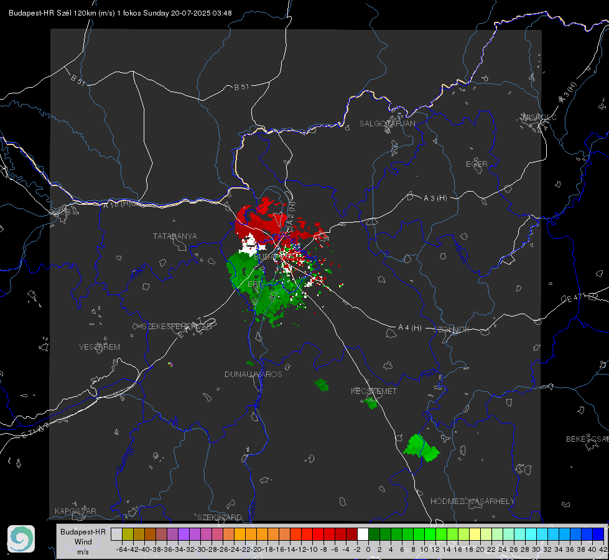
Task: Click the SALGÓTARJÁN city label
Action: click(387, 124)
